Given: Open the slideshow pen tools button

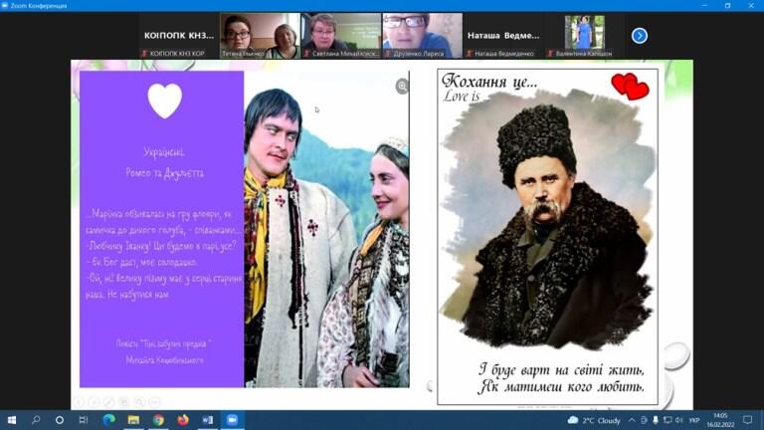Looking at the screenshot, I should tap(109, 402).
